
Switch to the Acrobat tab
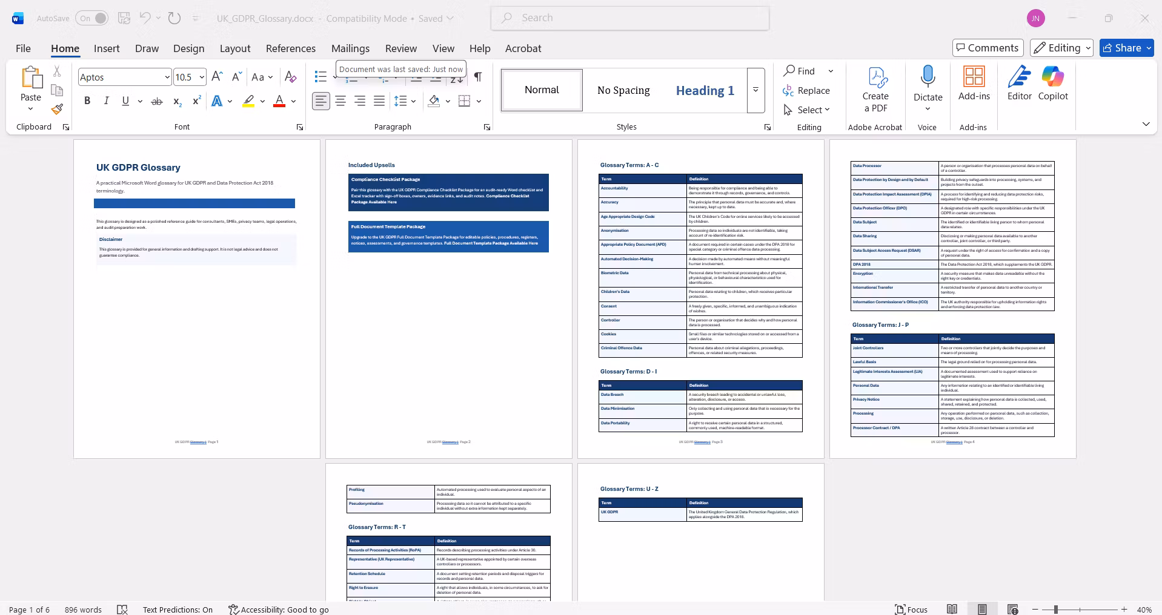(523, 48)
